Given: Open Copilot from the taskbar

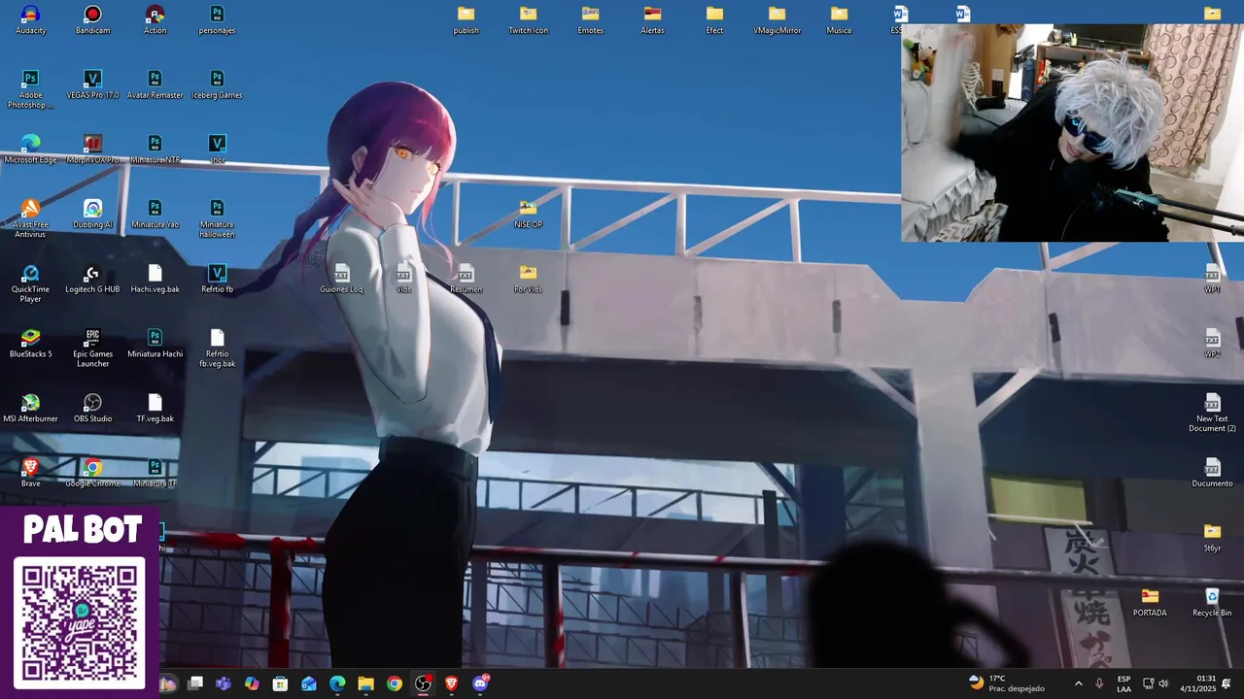Looking at the screenshot, I should (x=252, y=683).
